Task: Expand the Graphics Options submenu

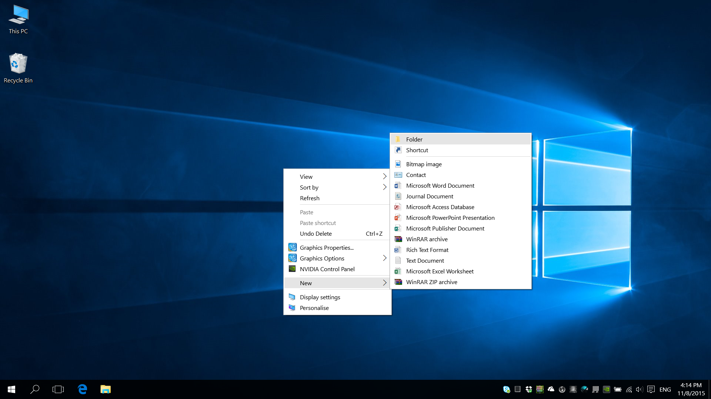Action: 337,258
